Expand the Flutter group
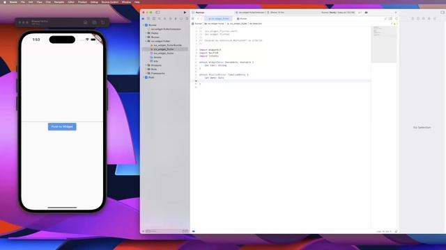Viewport: 446px width, 250px height. pos(146,33)
